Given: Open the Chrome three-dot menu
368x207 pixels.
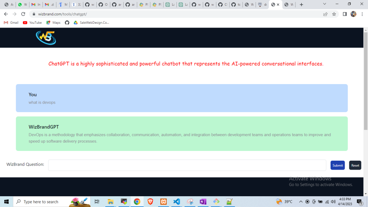Looking at the screenshot, I should [362, 14].
